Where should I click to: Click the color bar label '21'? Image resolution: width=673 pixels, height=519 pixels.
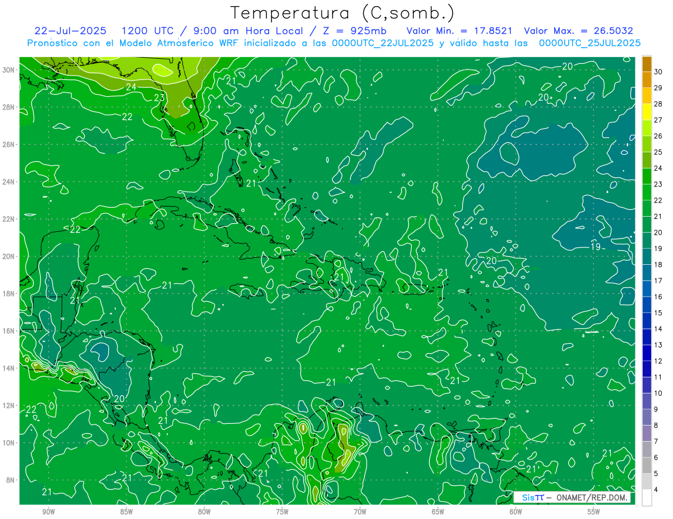click(658, 216)
